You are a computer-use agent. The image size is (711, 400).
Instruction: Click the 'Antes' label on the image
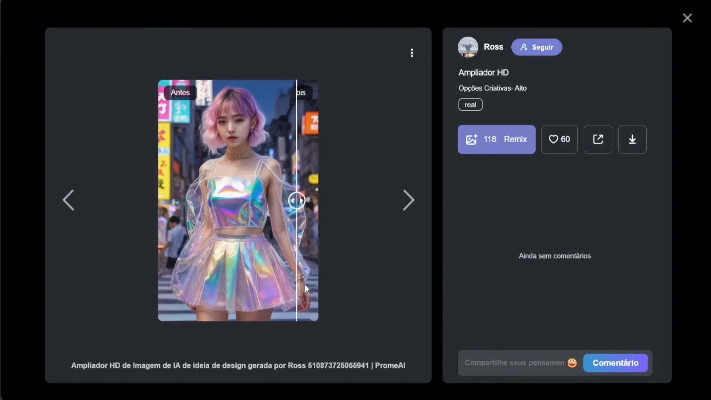180,93
